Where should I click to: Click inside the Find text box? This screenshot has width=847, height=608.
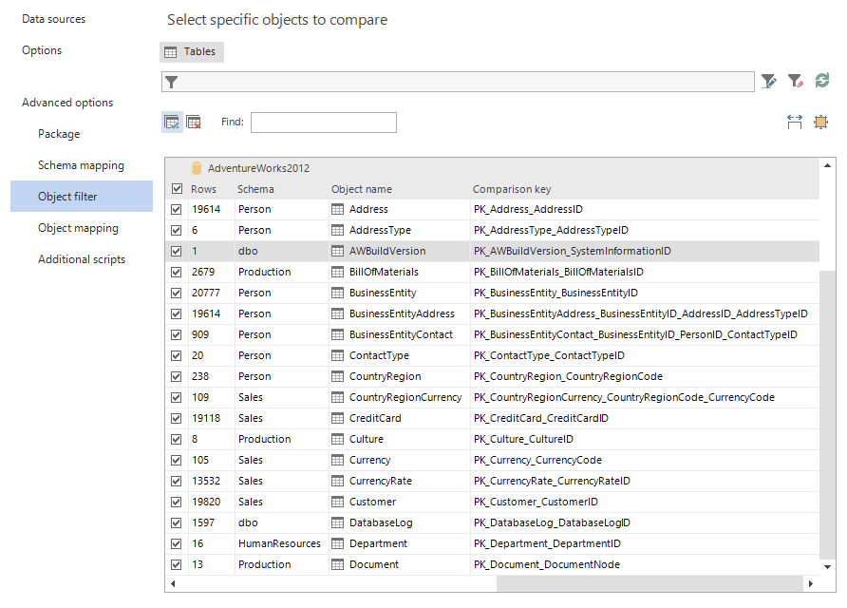click(x=323, y=123)
